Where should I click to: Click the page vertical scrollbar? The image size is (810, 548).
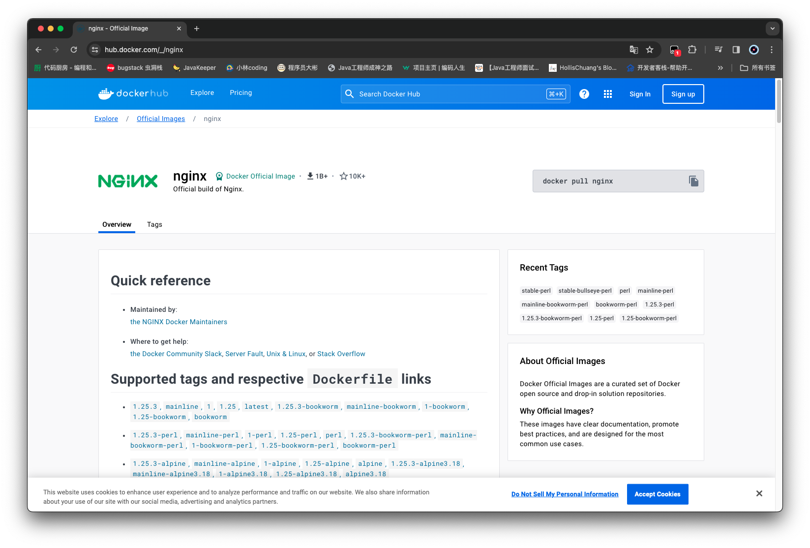(x=779, y=101)
